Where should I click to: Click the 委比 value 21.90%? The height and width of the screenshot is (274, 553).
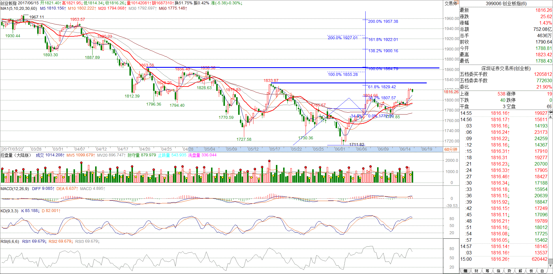(x=544, y=87)
